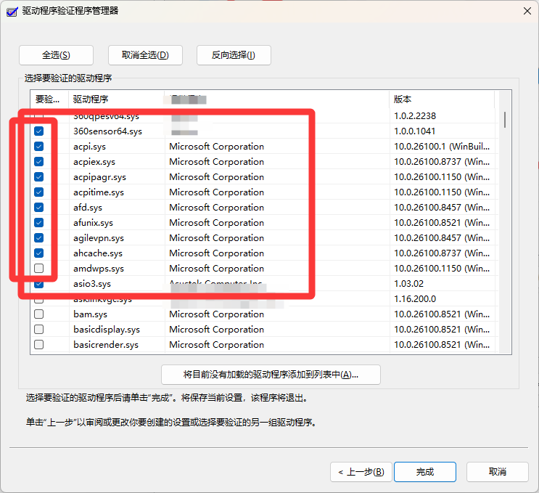Screen dimensions: 539x493
Task: Click ahcache.sys version 10.0.26100.8737 cell
Action: [x=442, y=253]
